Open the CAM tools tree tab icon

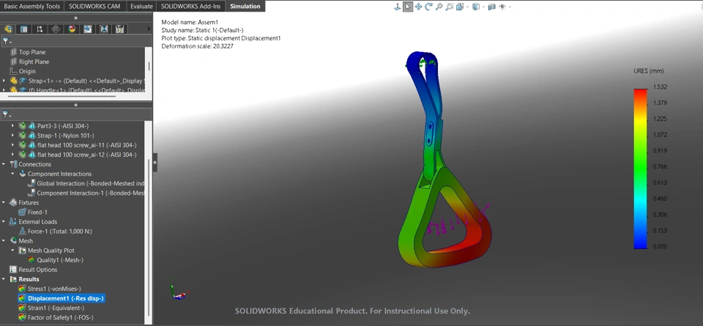point(119,29)
